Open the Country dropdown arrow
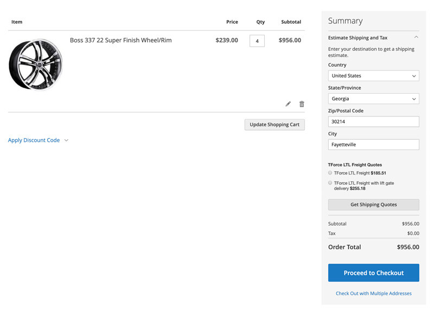This screenshot has height=318, width=434. [x=415, y=75]
